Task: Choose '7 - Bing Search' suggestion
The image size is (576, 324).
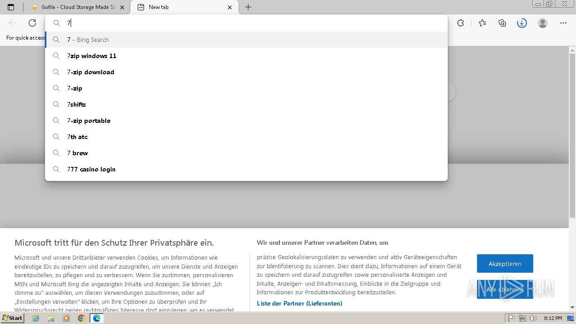Action: 246,40
